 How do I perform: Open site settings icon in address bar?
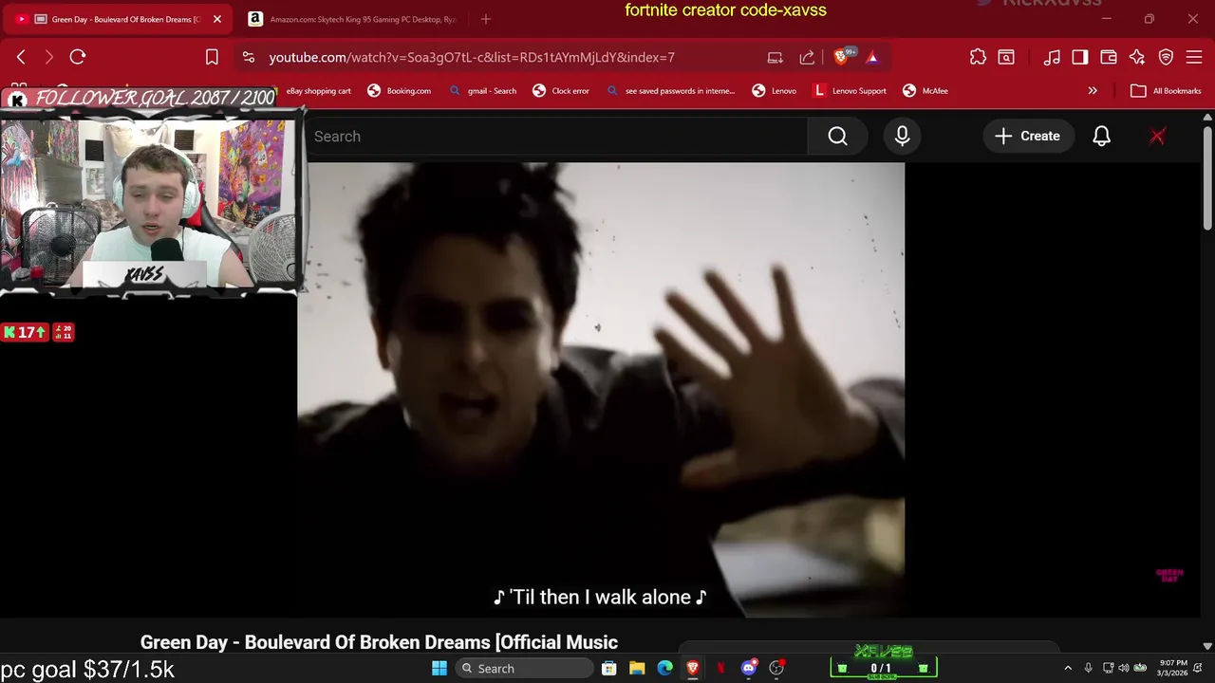(x=249, y=57)
